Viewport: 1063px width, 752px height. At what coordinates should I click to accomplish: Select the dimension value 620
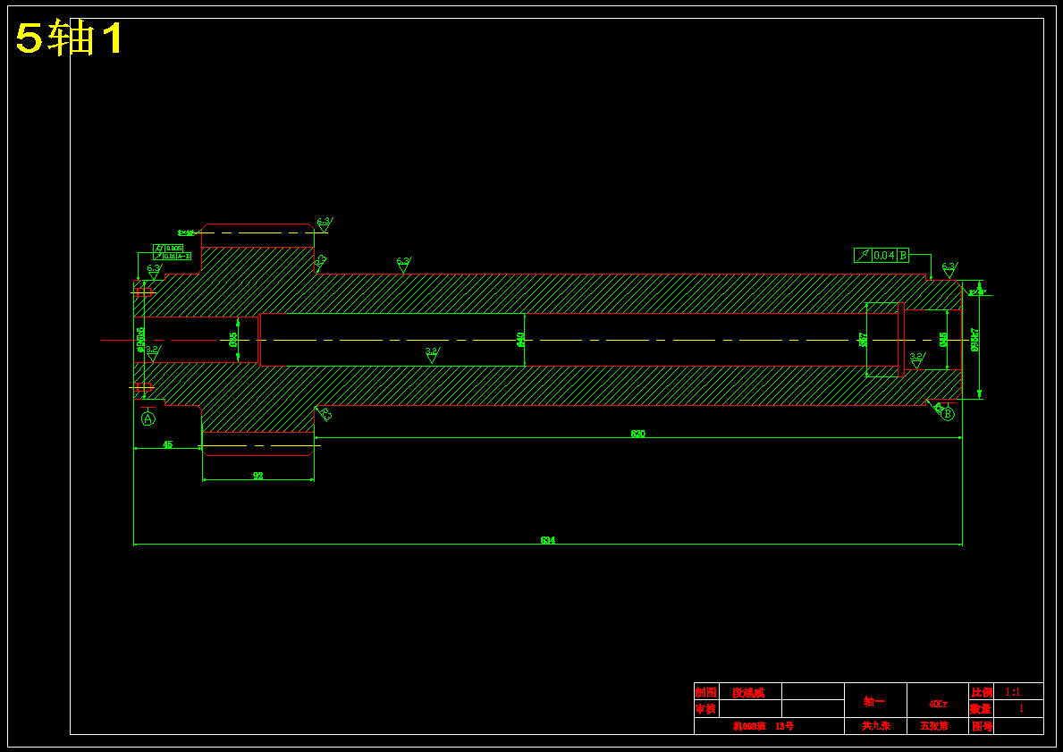coord(638,434)
